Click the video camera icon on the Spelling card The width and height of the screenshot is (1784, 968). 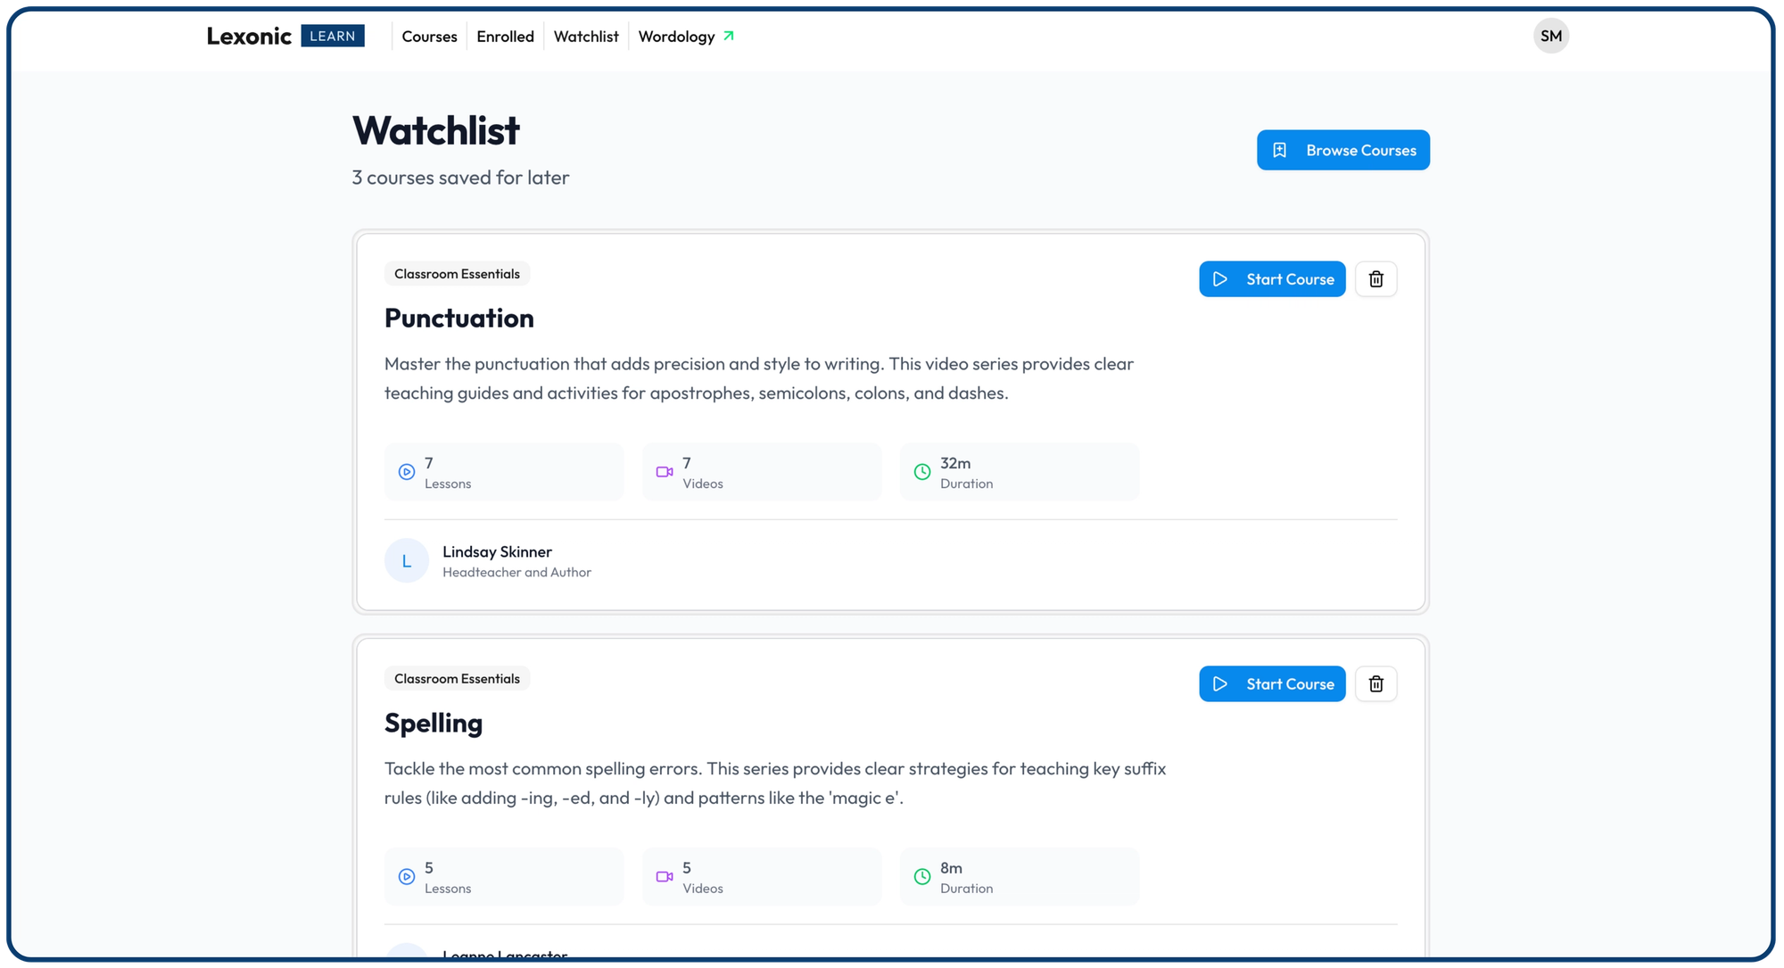pos(664,876)
